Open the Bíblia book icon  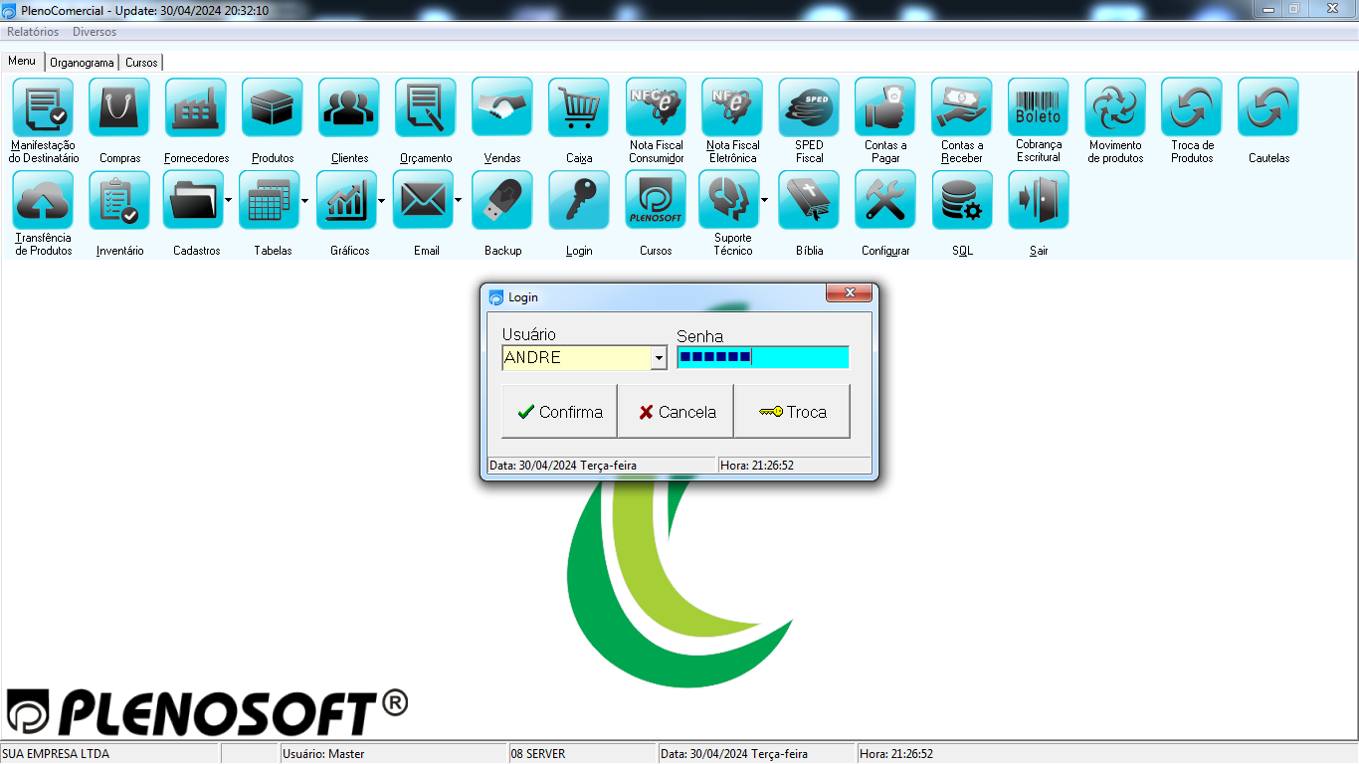tap(809, 200)
